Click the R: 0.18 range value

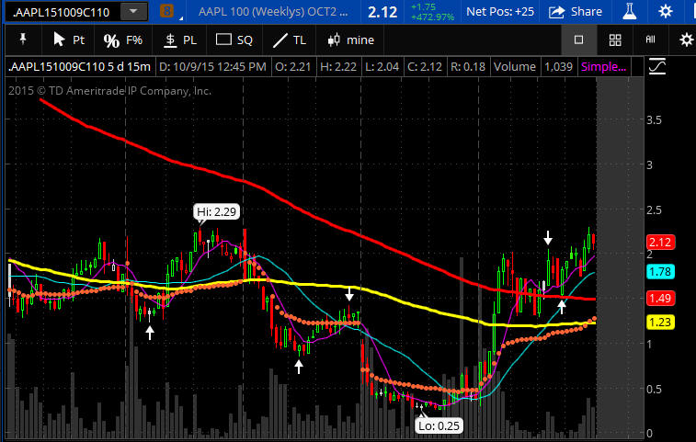click(x=468, y=67)
